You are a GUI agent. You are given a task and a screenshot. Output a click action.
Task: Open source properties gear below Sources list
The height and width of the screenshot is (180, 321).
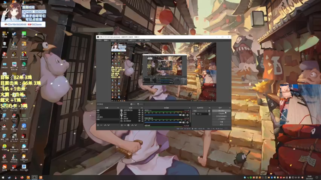click(128, 125)
